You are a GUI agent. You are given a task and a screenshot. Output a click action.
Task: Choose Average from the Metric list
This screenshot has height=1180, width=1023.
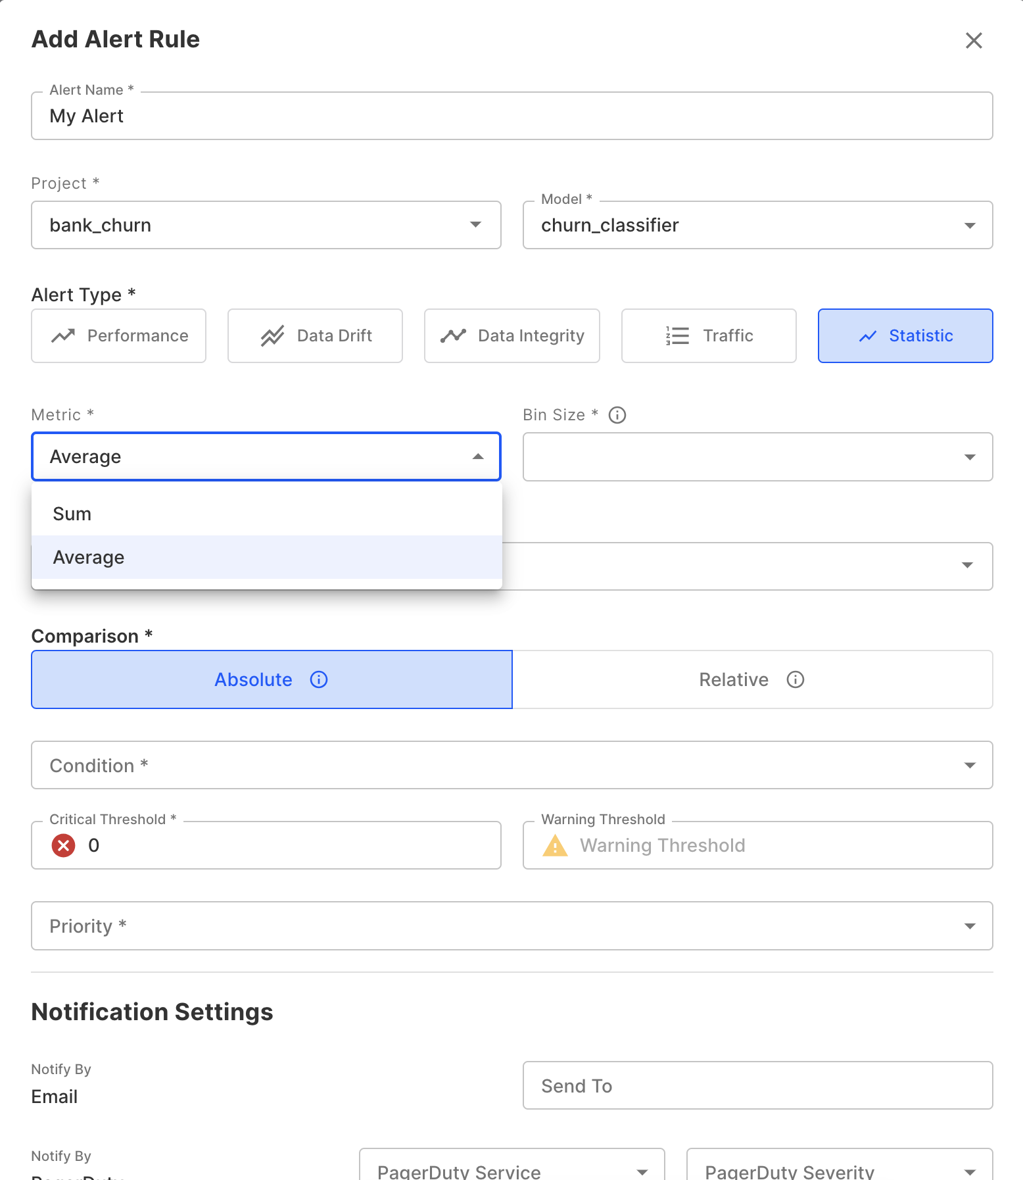(x=89, y=557)
